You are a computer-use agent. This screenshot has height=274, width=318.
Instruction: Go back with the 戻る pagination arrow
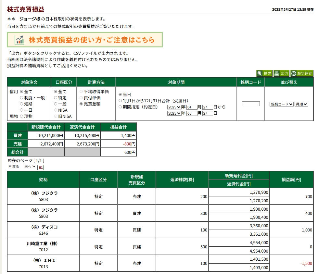pyautogui.click(x=14, y=167)
